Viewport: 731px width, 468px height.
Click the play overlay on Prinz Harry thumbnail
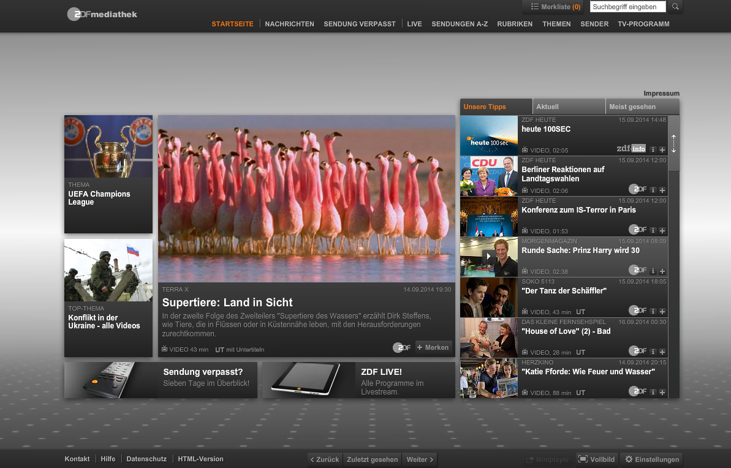coord(488,256)
